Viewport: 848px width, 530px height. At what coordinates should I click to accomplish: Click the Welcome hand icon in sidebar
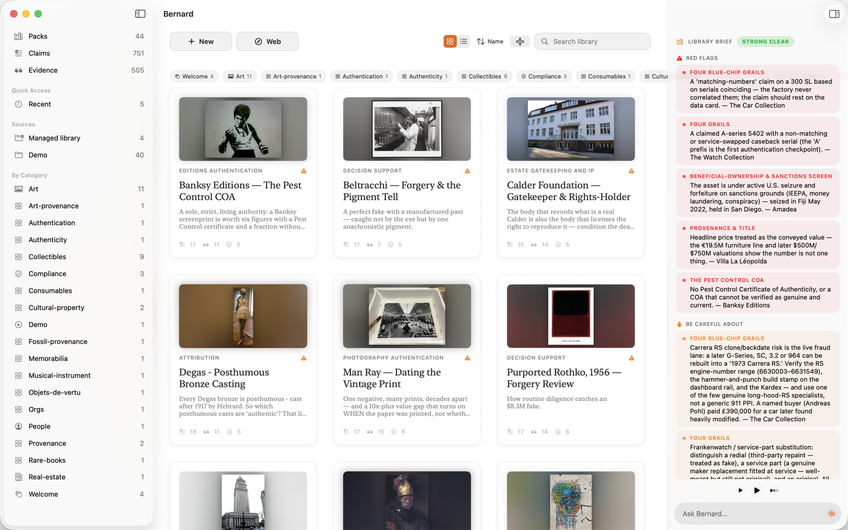19,494
